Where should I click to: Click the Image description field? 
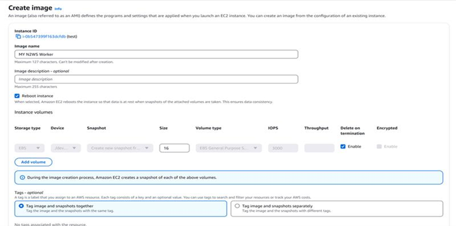(x=156, y=79)
